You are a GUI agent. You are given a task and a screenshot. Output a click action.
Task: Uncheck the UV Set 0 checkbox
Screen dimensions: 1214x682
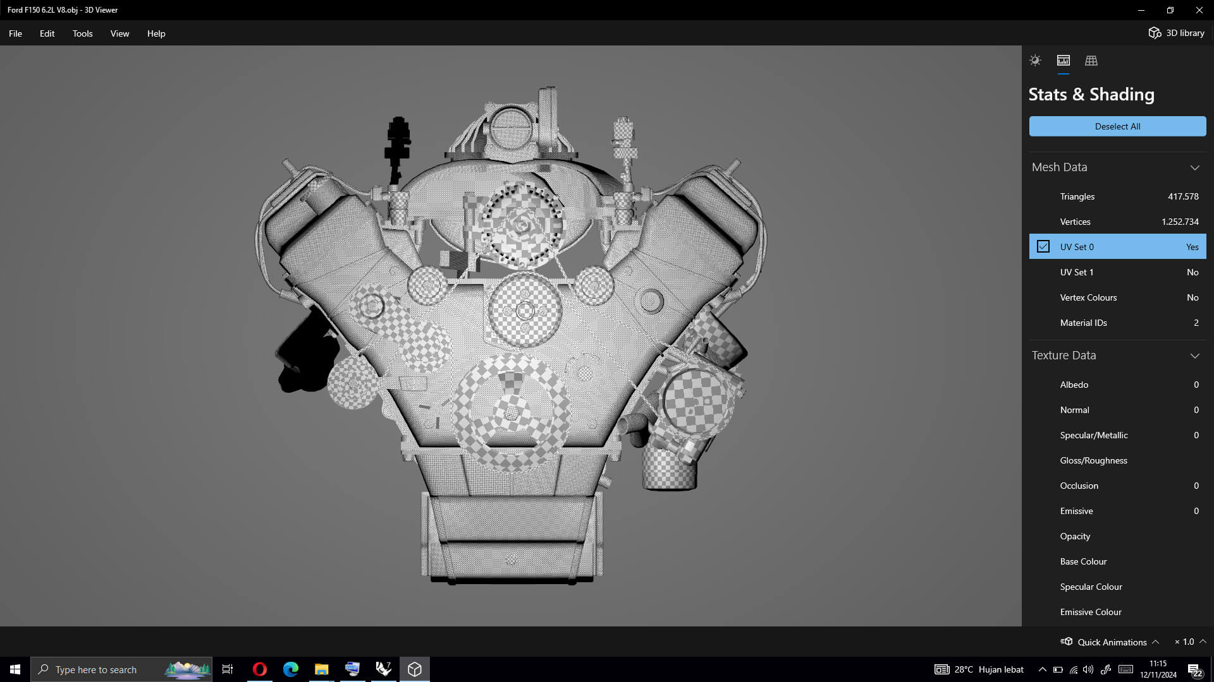(1043, 247)
